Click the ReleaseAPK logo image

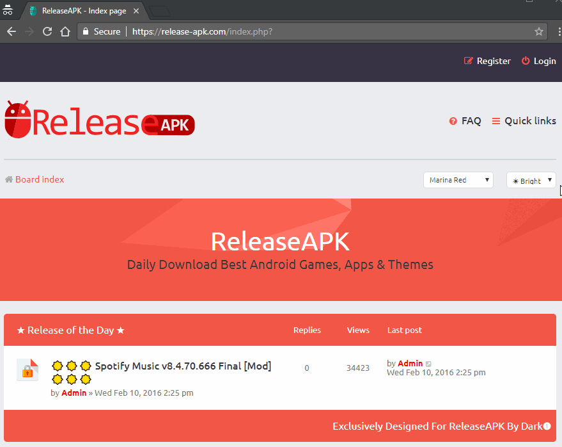(100, 120)
